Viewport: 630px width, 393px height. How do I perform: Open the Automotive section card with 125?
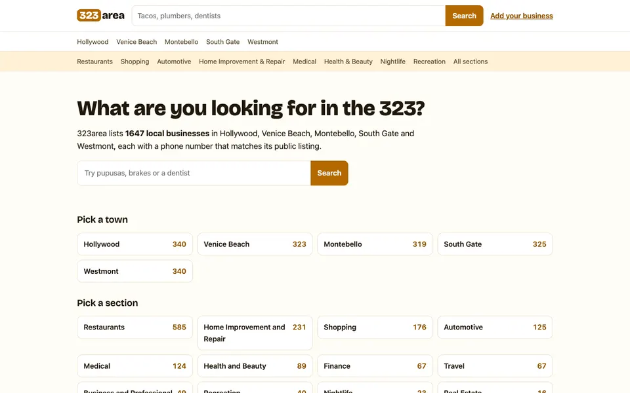point(495,327)
